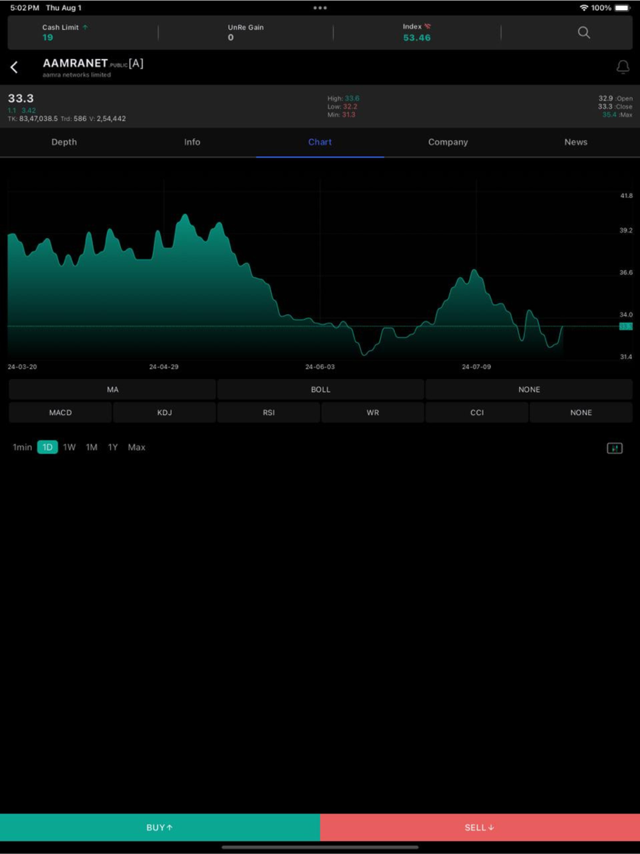Tap the battery status icon
Screen dimensions: 640x854
pos(623,8)
